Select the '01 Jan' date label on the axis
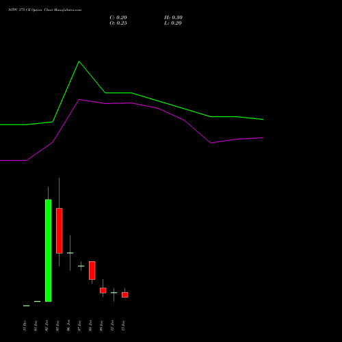This screenshot has width=342, height=342. pyautogui.click(x=36, y=326)
